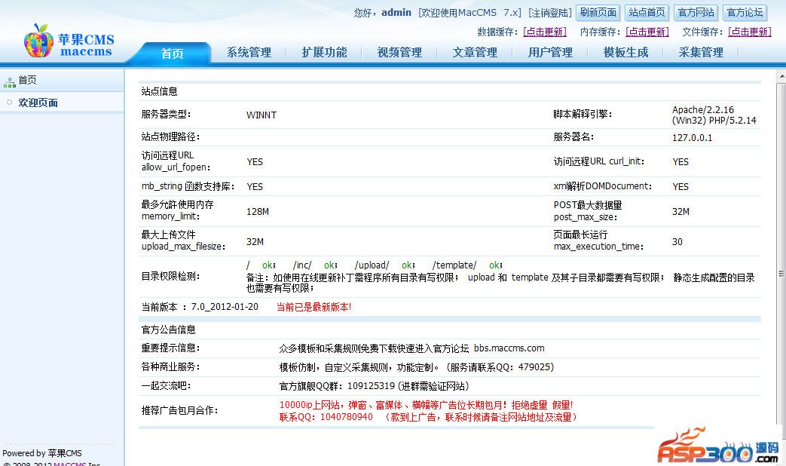Click the 站点信息 section heading

pyautogui.click(x=160, y=91)
